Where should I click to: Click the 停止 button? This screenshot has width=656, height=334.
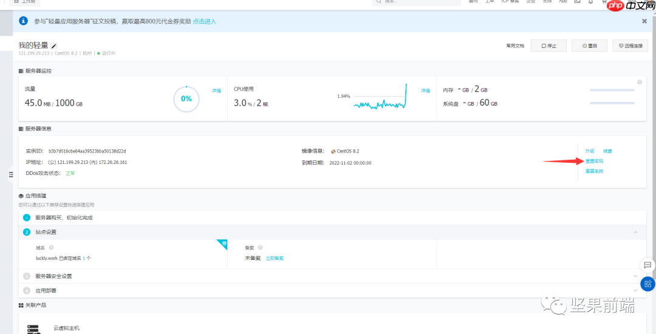pyautogui.click(x=548, y=46)
